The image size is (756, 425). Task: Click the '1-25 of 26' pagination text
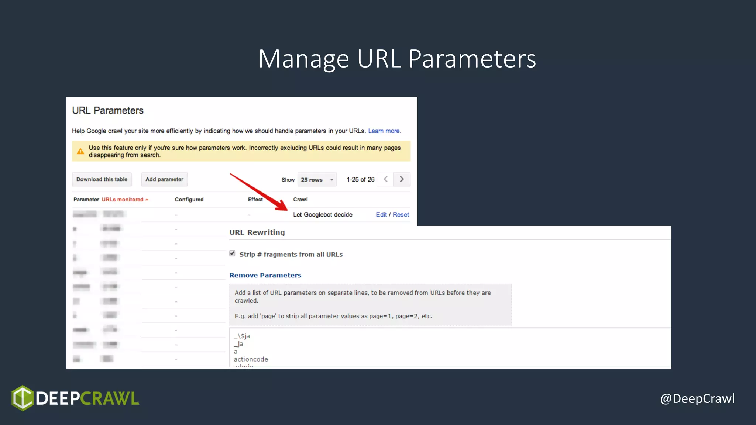pyautogui.click(x=361, y=179)
